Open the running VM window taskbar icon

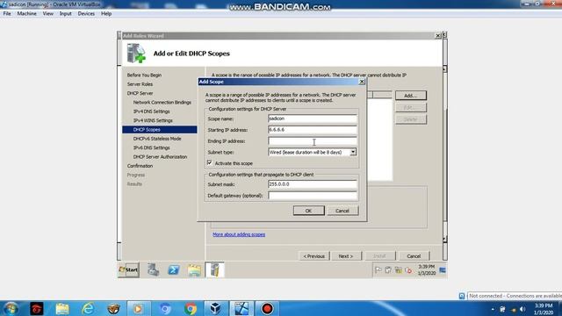pos(241,308)
